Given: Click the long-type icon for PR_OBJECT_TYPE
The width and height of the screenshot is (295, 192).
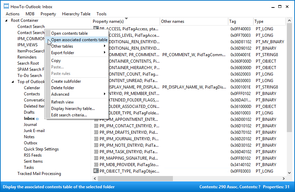Looking at the screenshot, I should pyautogui.click(x=96, y=171).
